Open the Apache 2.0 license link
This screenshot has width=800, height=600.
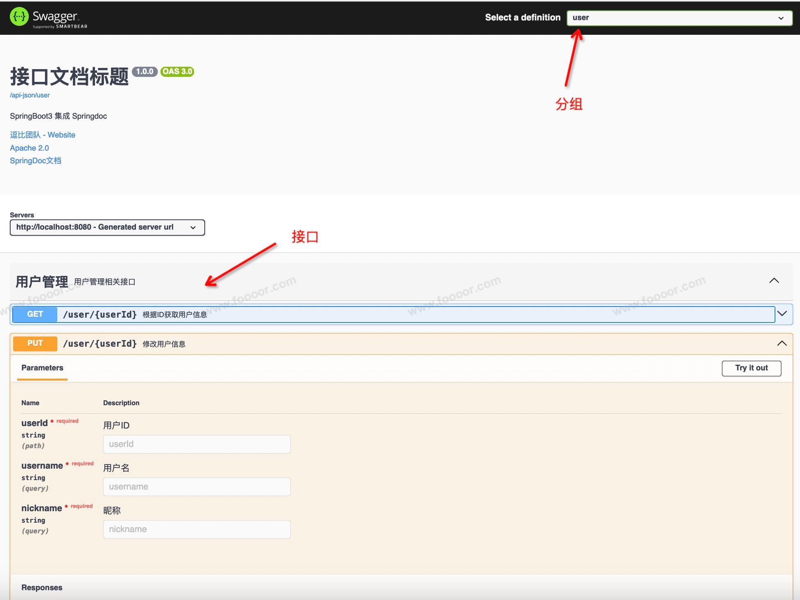pos(29,148)
